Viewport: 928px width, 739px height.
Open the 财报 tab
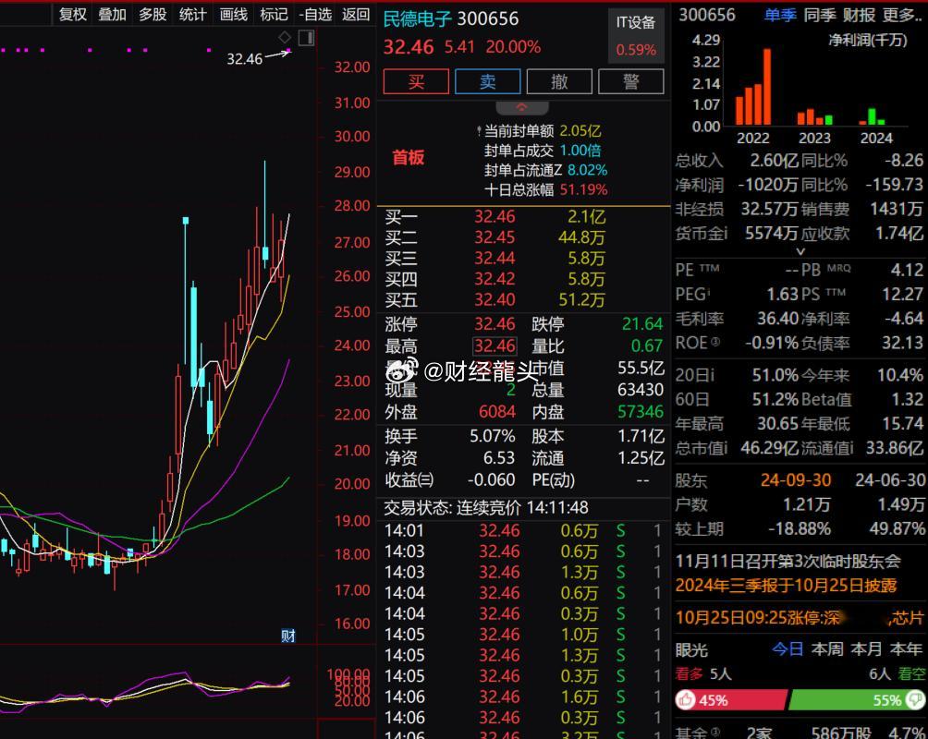click(860, 16)
